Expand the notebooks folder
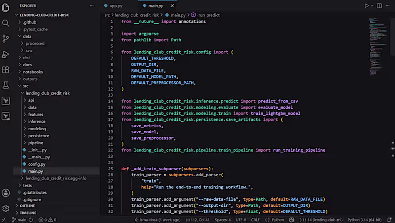Viewport: 395px width, 223px height. (33, 72)
